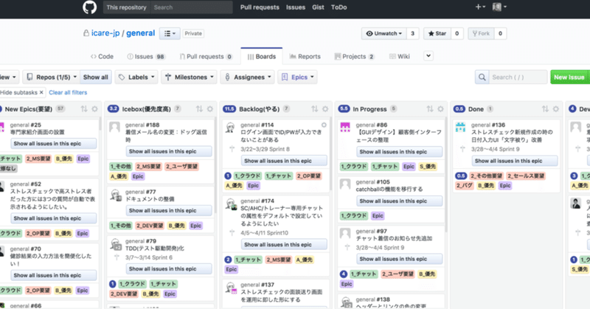Open gear settings on In Progress column
This screenshot has width=590, height=309.
(x=440, y=108)
